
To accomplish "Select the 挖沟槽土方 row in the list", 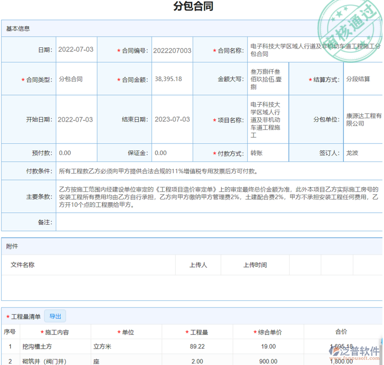I will coord(38,346).
